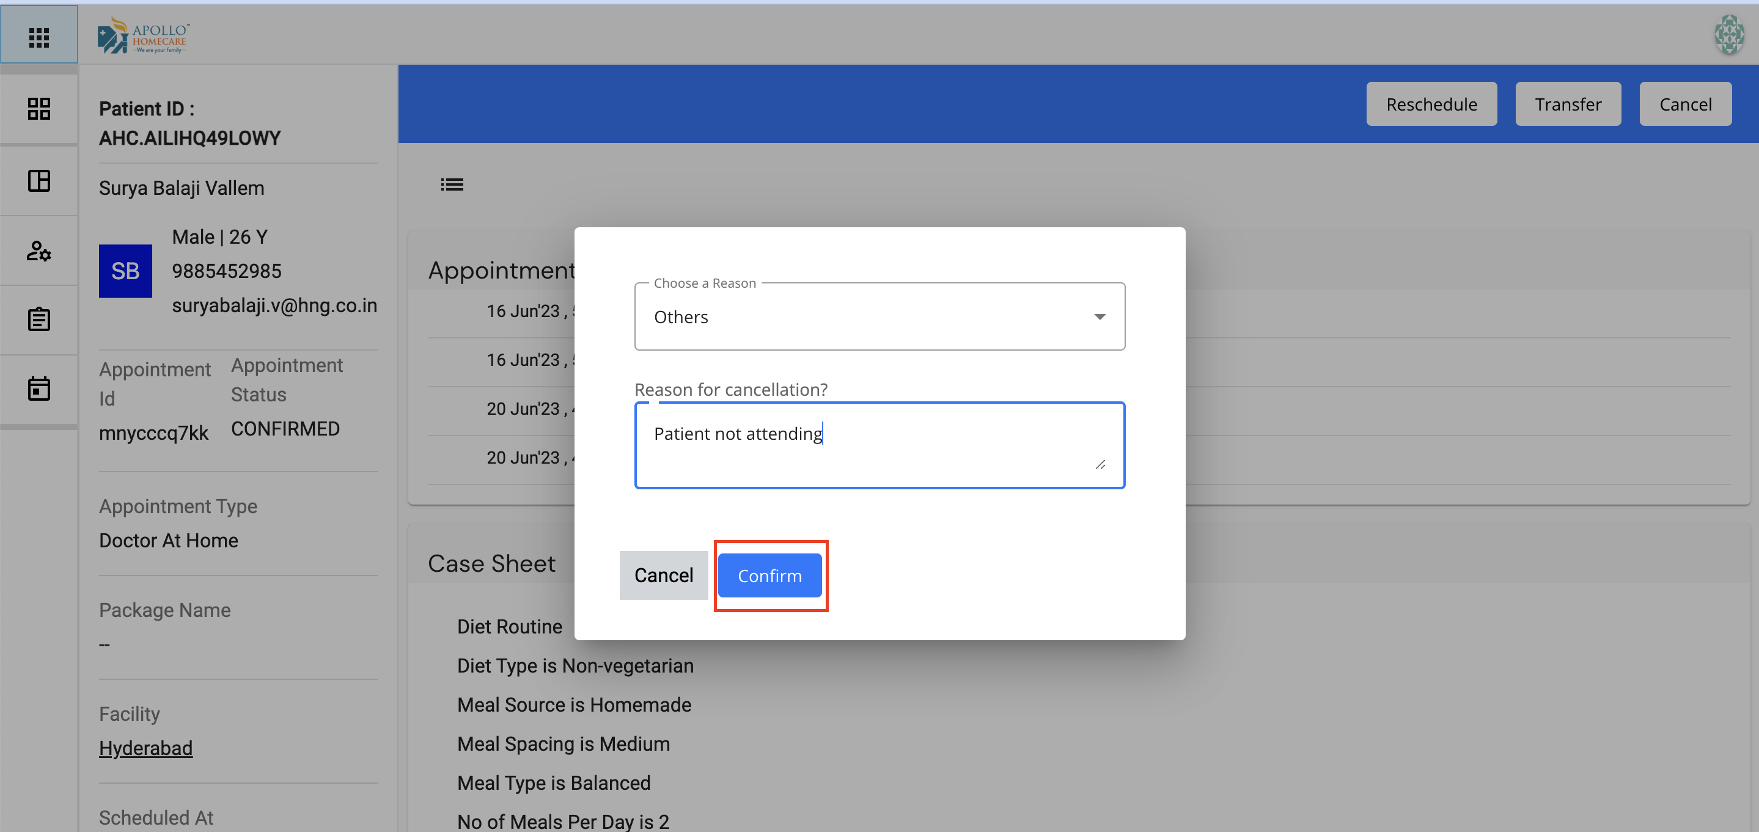The height and width of the screenshot is (832, 1759).
Task: Click the profile avatar in top right
Action: pos(1728,35)
